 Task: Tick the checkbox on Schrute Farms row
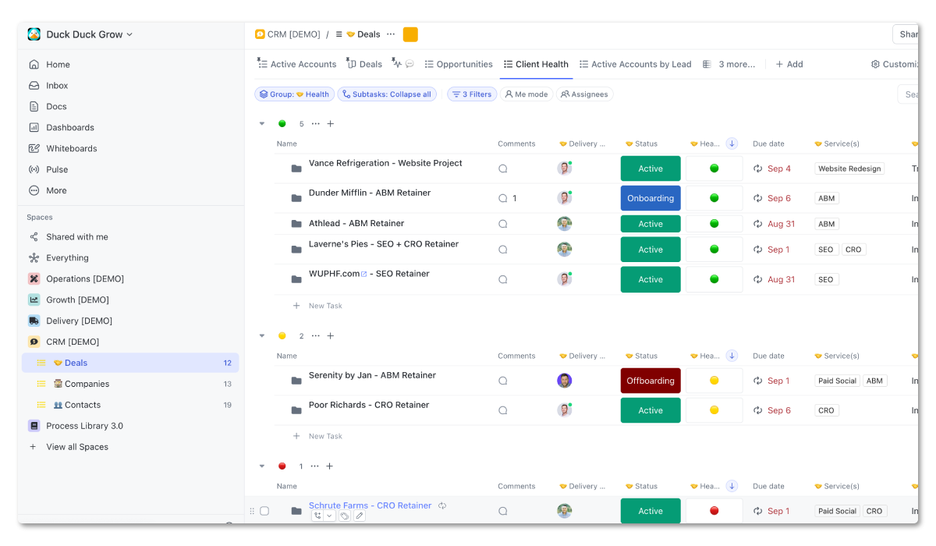[x=264, y=511]
